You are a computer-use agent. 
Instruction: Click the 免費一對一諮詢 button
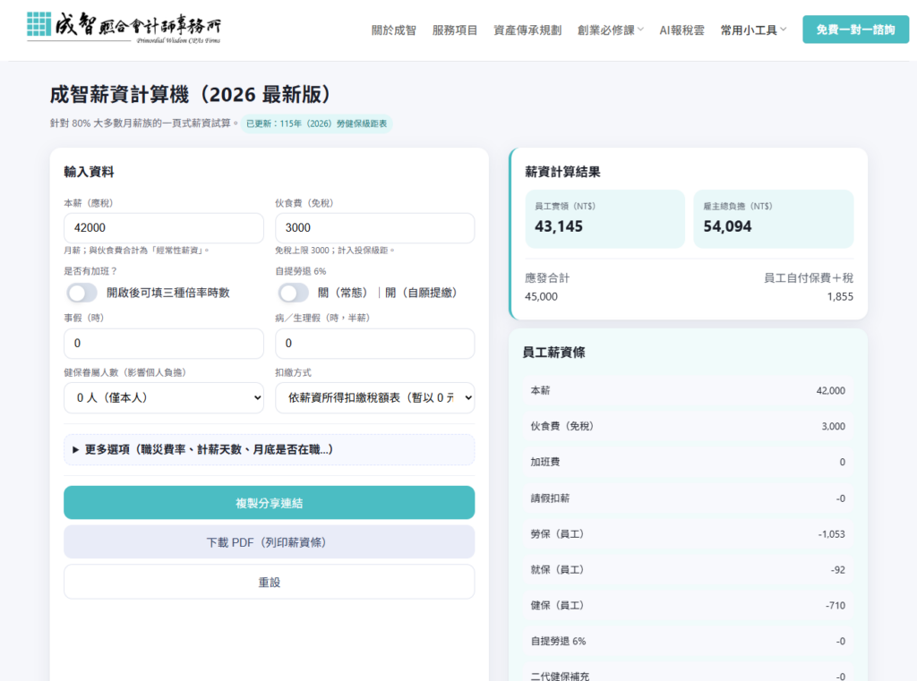click(x=855, y=30)
